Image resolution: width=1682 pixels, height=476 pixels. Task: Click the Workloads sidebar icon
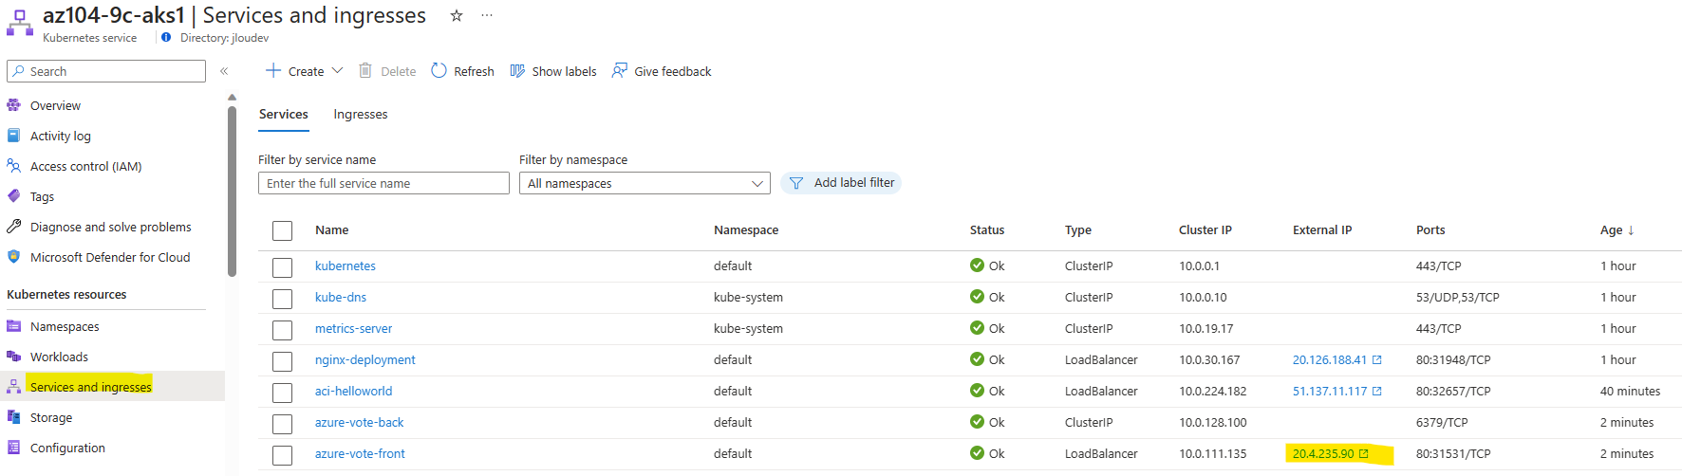(x=13, y=357)
